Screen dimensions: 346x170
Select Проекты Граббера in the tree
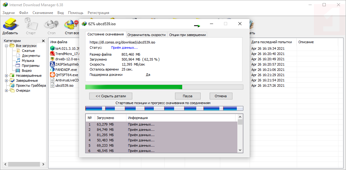click(31, 85)
